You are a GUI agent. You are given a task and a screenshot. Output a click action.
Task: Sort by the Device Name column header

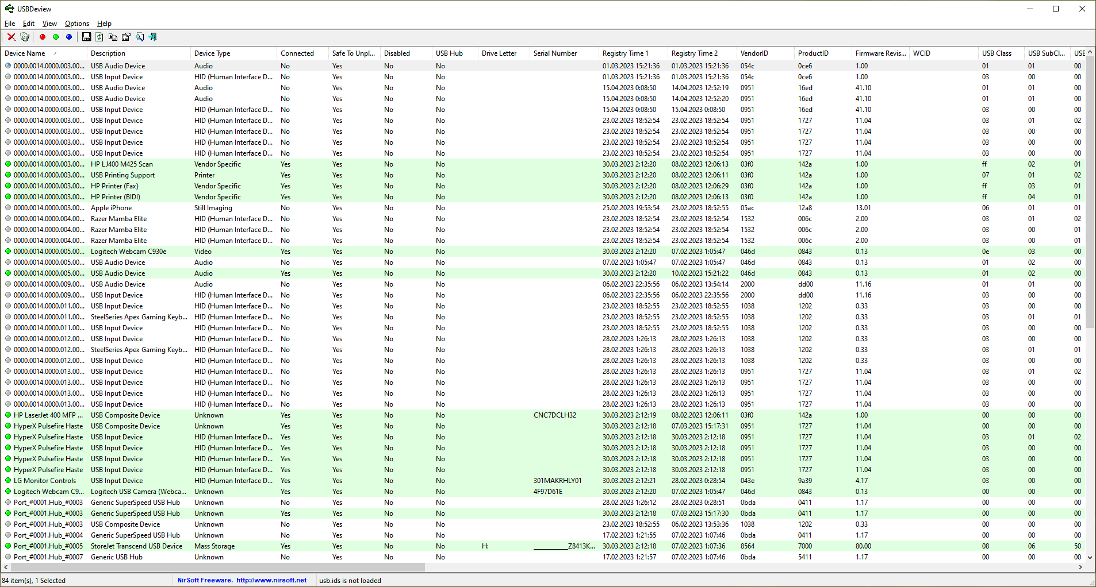pos(25,53)
